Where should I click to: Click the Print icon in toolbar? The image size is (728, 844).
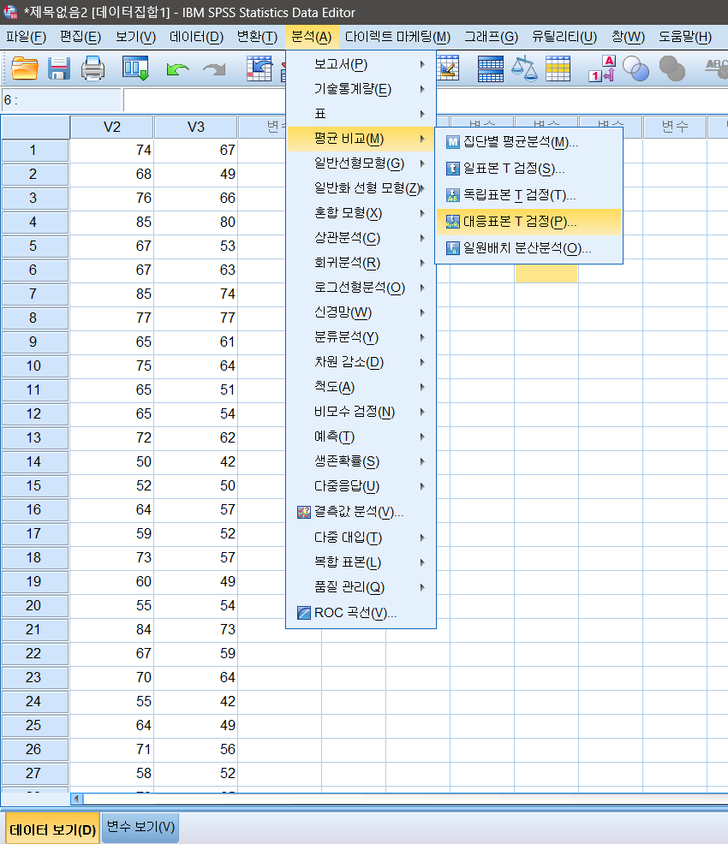(x=92, y=68)
